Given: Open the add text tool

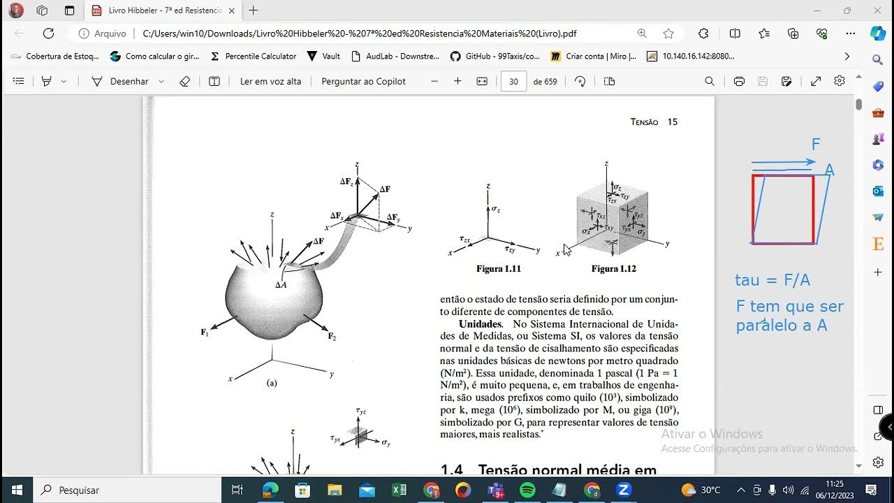Looking at the screenshot, I should (x=214, y=81).
